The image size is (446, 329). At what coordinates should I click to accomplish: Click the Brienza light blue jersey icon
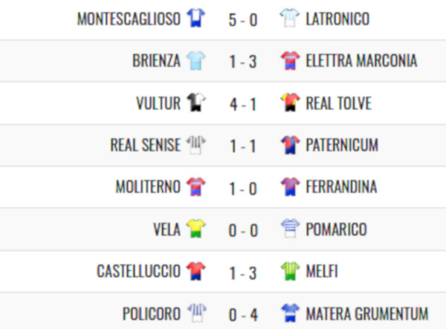click(x=195, y=60)
